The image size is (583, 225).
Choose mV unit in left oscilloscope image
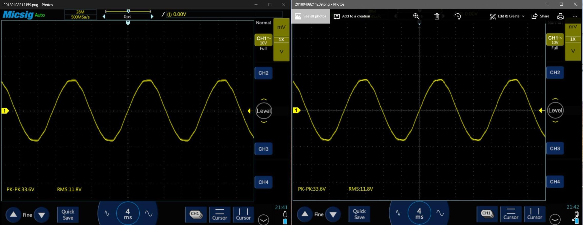pyautogui.click(x=281, y=27)
